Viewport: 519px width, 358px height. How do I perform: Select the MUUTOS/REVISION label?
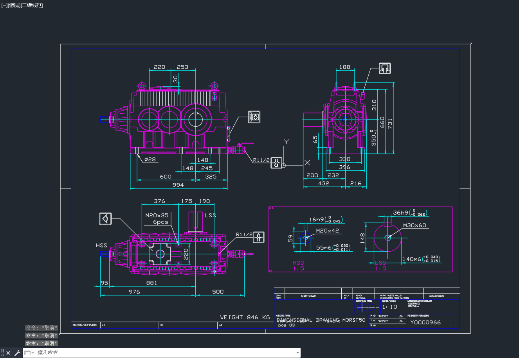pos(85,325)
